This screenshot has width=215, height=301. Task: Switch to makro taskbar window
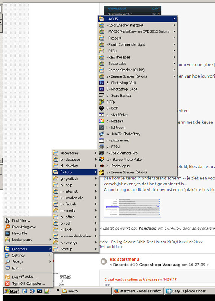point(86,291)
